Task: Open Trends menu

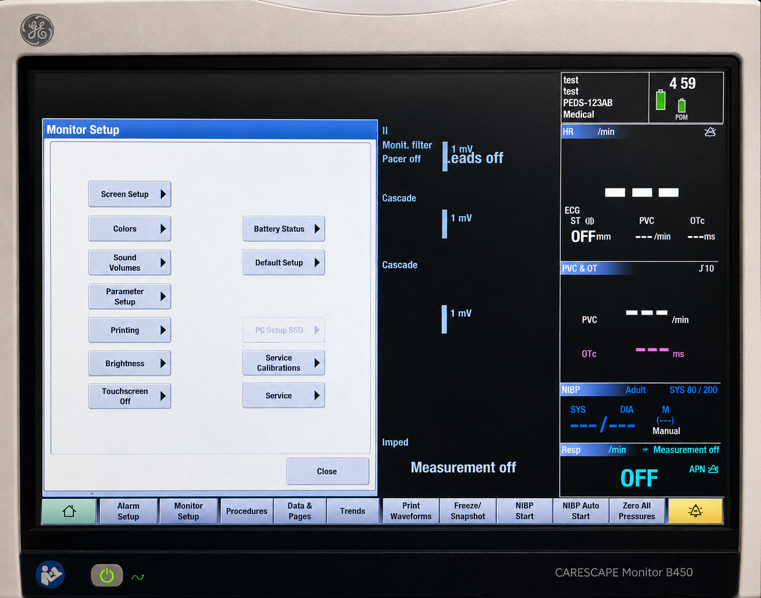Action: pos(353,511)
